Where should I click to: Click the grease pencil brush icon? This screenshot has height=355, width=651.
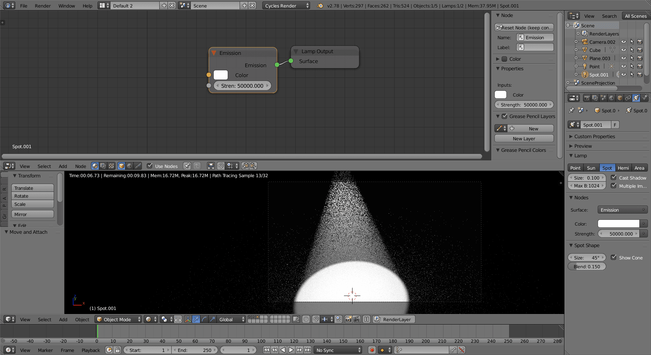click(500, 128)
